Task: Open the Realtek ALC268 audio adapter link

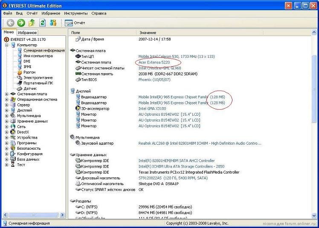Action: point(200,143)
